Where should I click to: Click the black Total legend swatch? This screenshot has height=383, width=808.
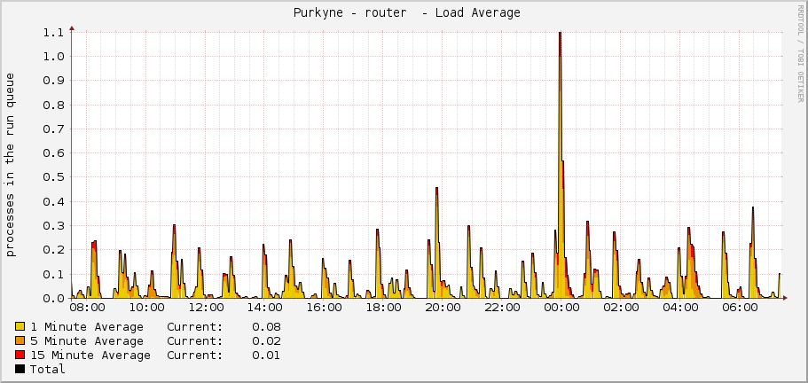coord(20,369)
